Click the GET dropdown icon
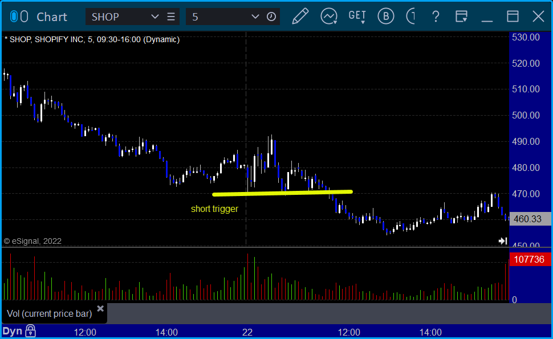553x339 pixels. pos(357,17)
